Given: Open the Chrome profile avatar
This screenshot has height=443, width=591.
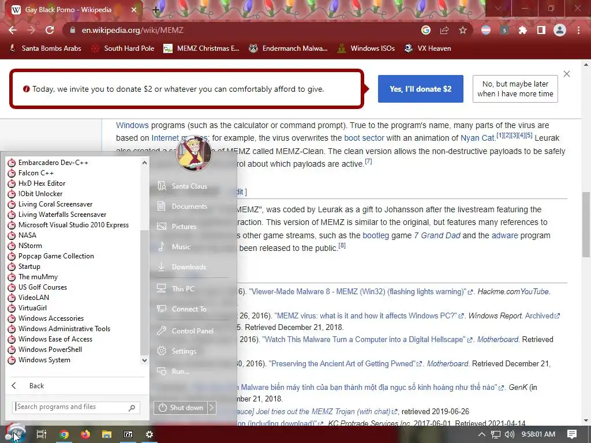Looking at the screenshot, I should coord(560,30).
